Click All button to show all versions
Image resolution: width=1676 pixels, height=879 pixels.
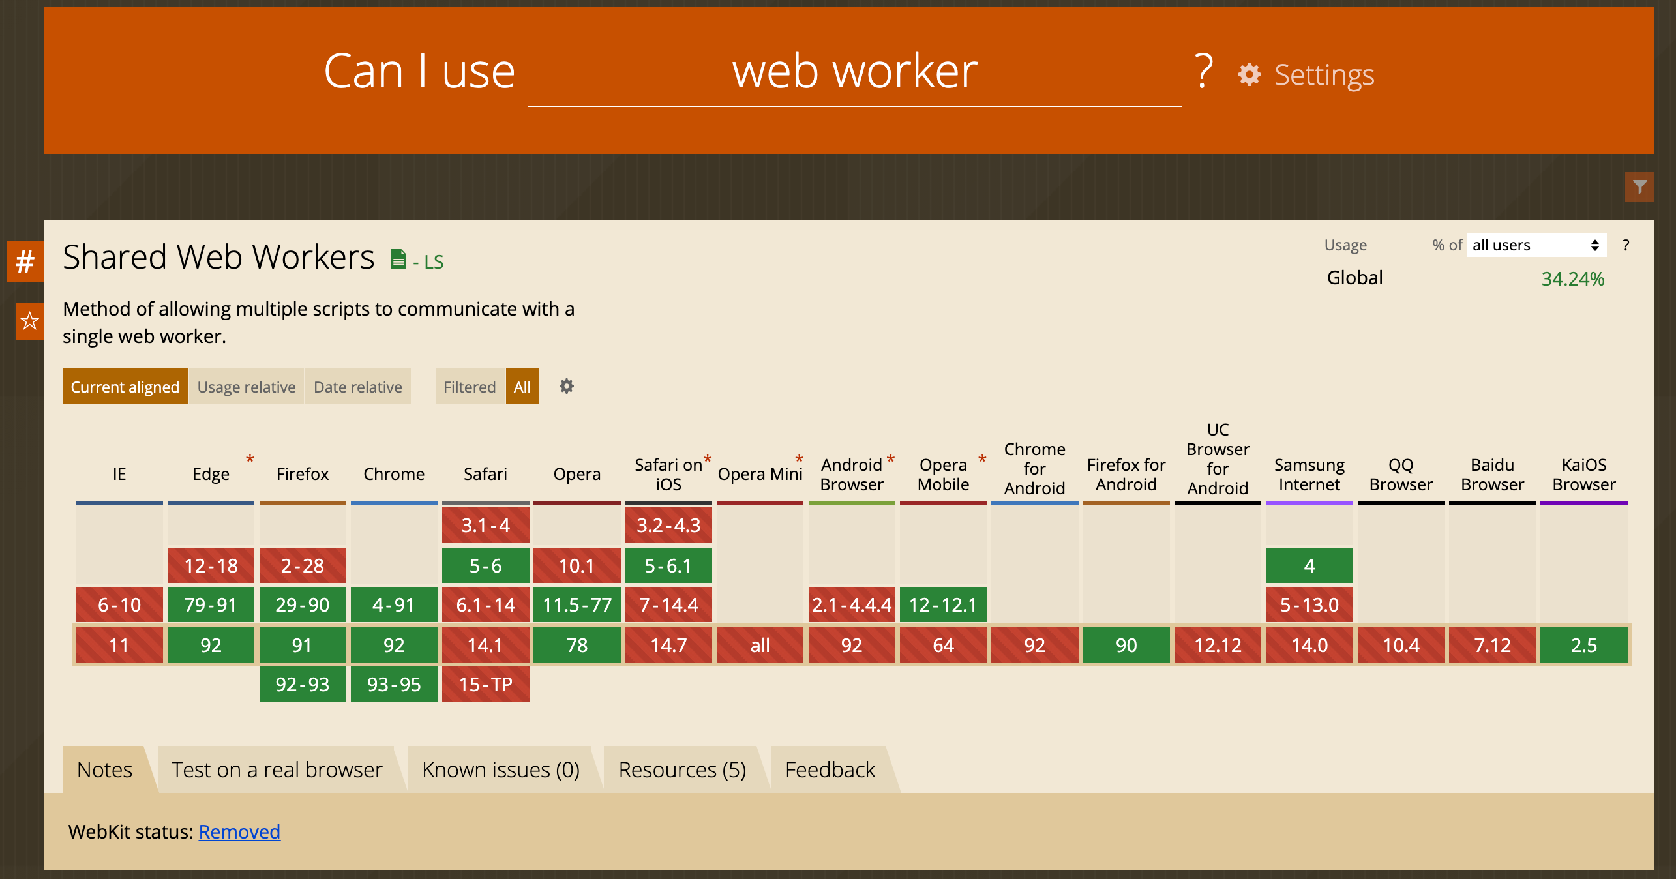pyautogui.click(x=522, y=387)
